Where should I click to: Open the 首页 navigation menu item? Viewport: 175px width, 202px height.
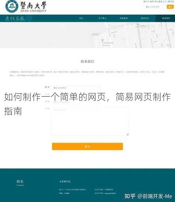pyautogui.click(x=81, y=18)
